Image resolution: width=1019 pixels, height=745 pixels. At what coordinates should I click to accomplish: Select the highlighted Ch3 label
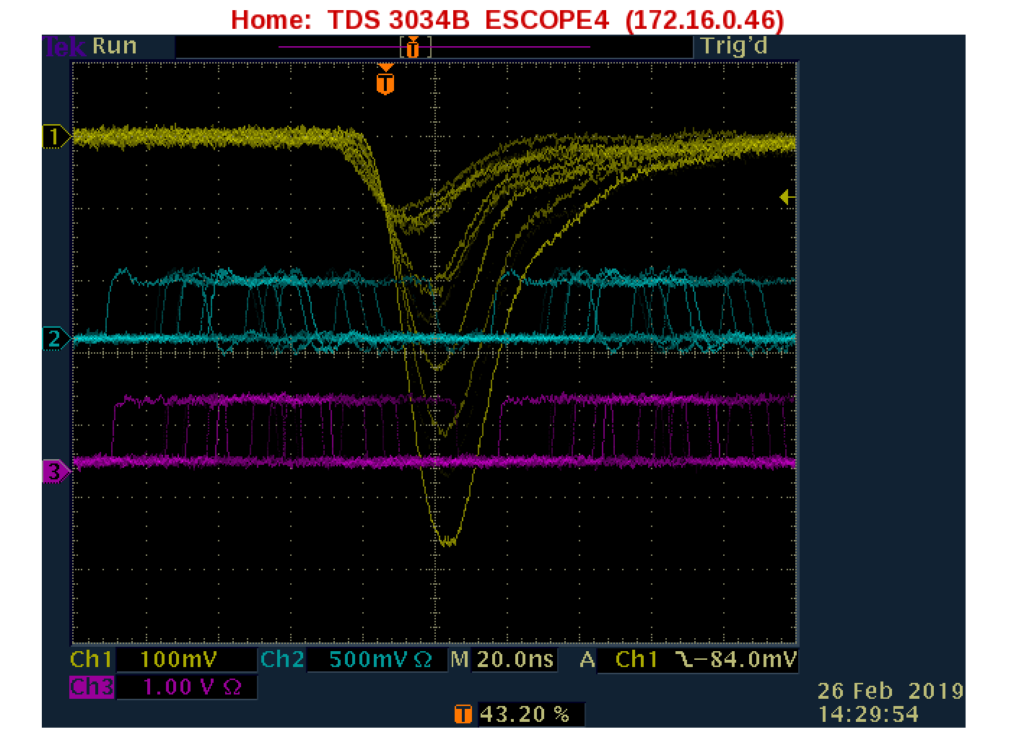pyautogui.click(x=92, y=687)
